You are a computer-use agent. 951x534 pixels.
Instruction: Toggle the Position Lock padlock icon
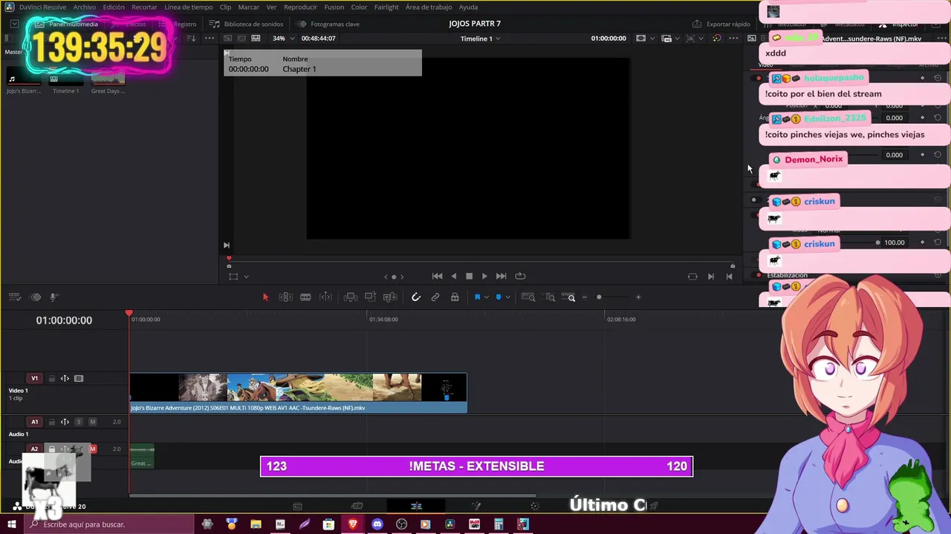455,297
